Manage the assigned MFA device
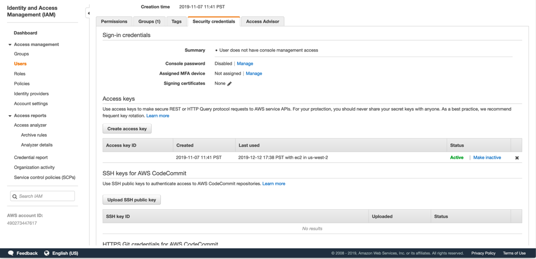The width and height of the screenshot is (536, 259). (254, 73)
